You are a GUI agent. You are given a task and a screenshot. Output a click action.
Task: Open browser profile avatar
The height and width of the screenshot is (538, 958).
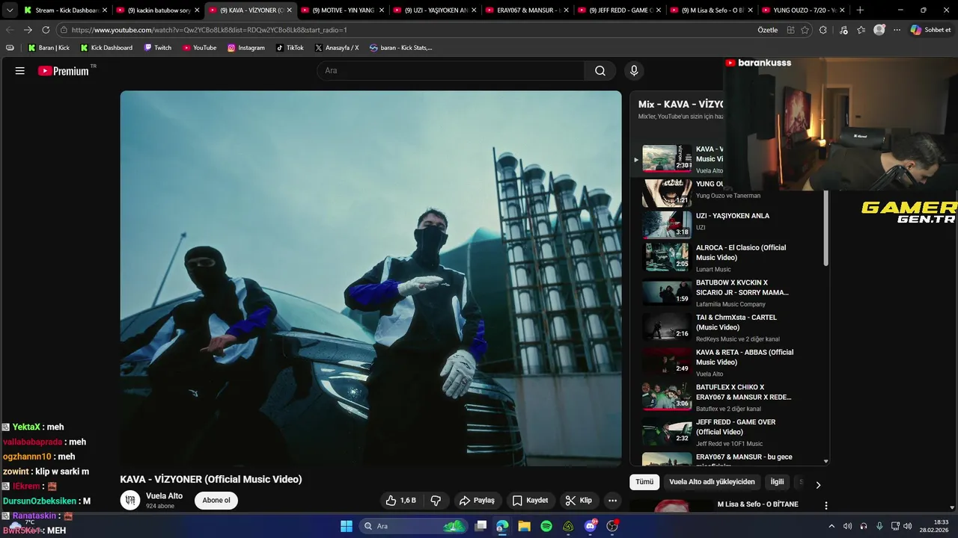point(879,30)
